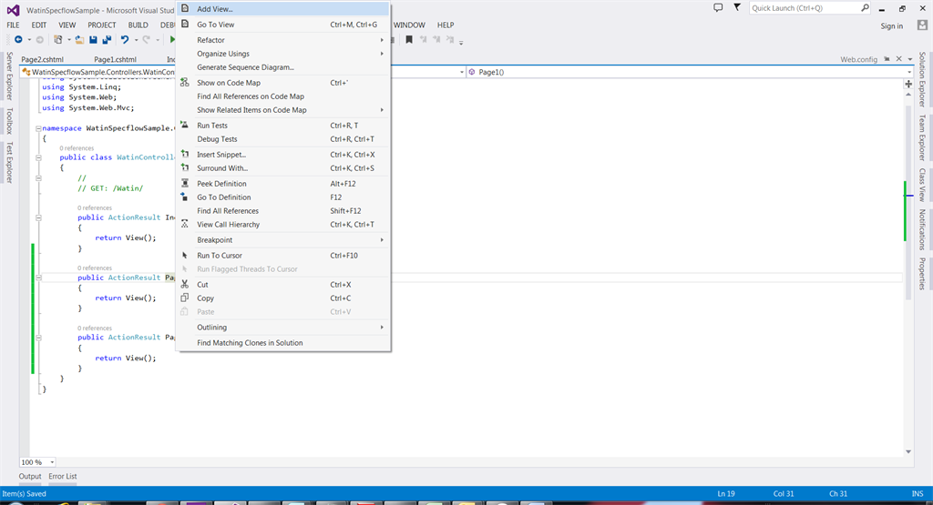Open Server Explorer side tab
The width and height of the screenshot is (933, 505).
coord(9,76)
